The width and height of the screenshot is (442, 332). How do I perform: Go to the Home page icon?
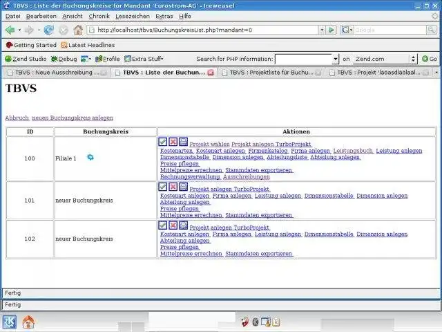(78, 30)
